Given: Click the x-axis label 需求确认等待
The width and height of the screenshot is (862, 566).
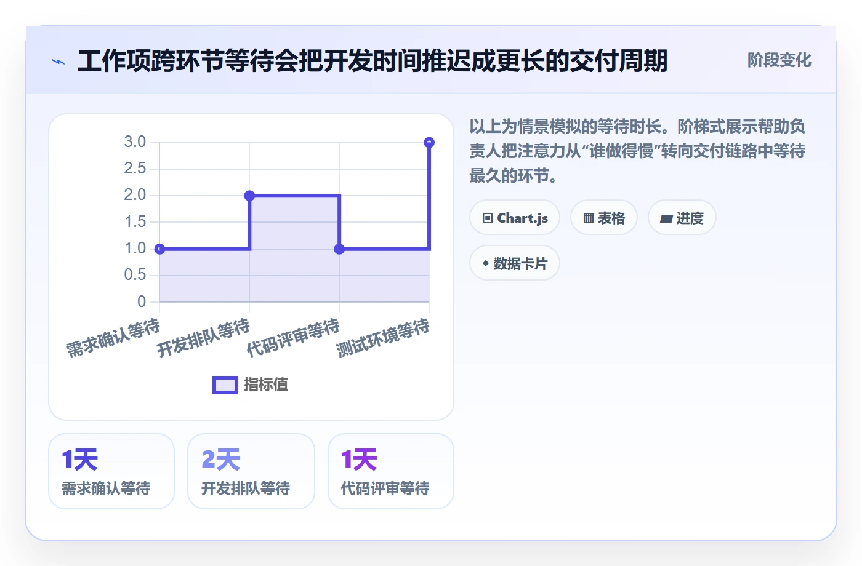Looking at the screenshot, I should pyautogui.click(x=114, y=338).
